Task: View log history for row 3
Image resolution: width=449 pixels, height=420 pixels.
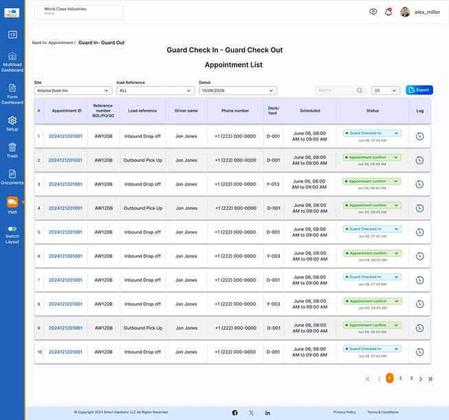Action: [419, 185]
